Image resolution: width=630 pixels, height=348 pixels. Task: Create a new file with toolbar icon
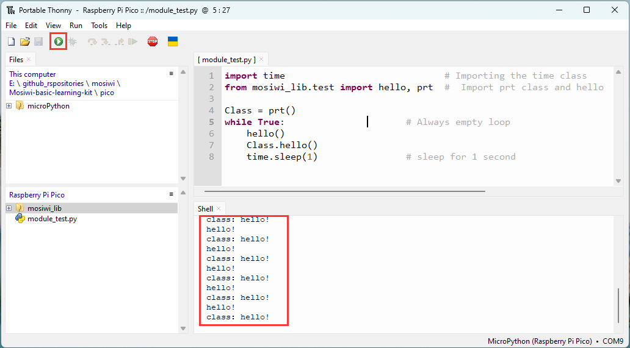point(11,41)
